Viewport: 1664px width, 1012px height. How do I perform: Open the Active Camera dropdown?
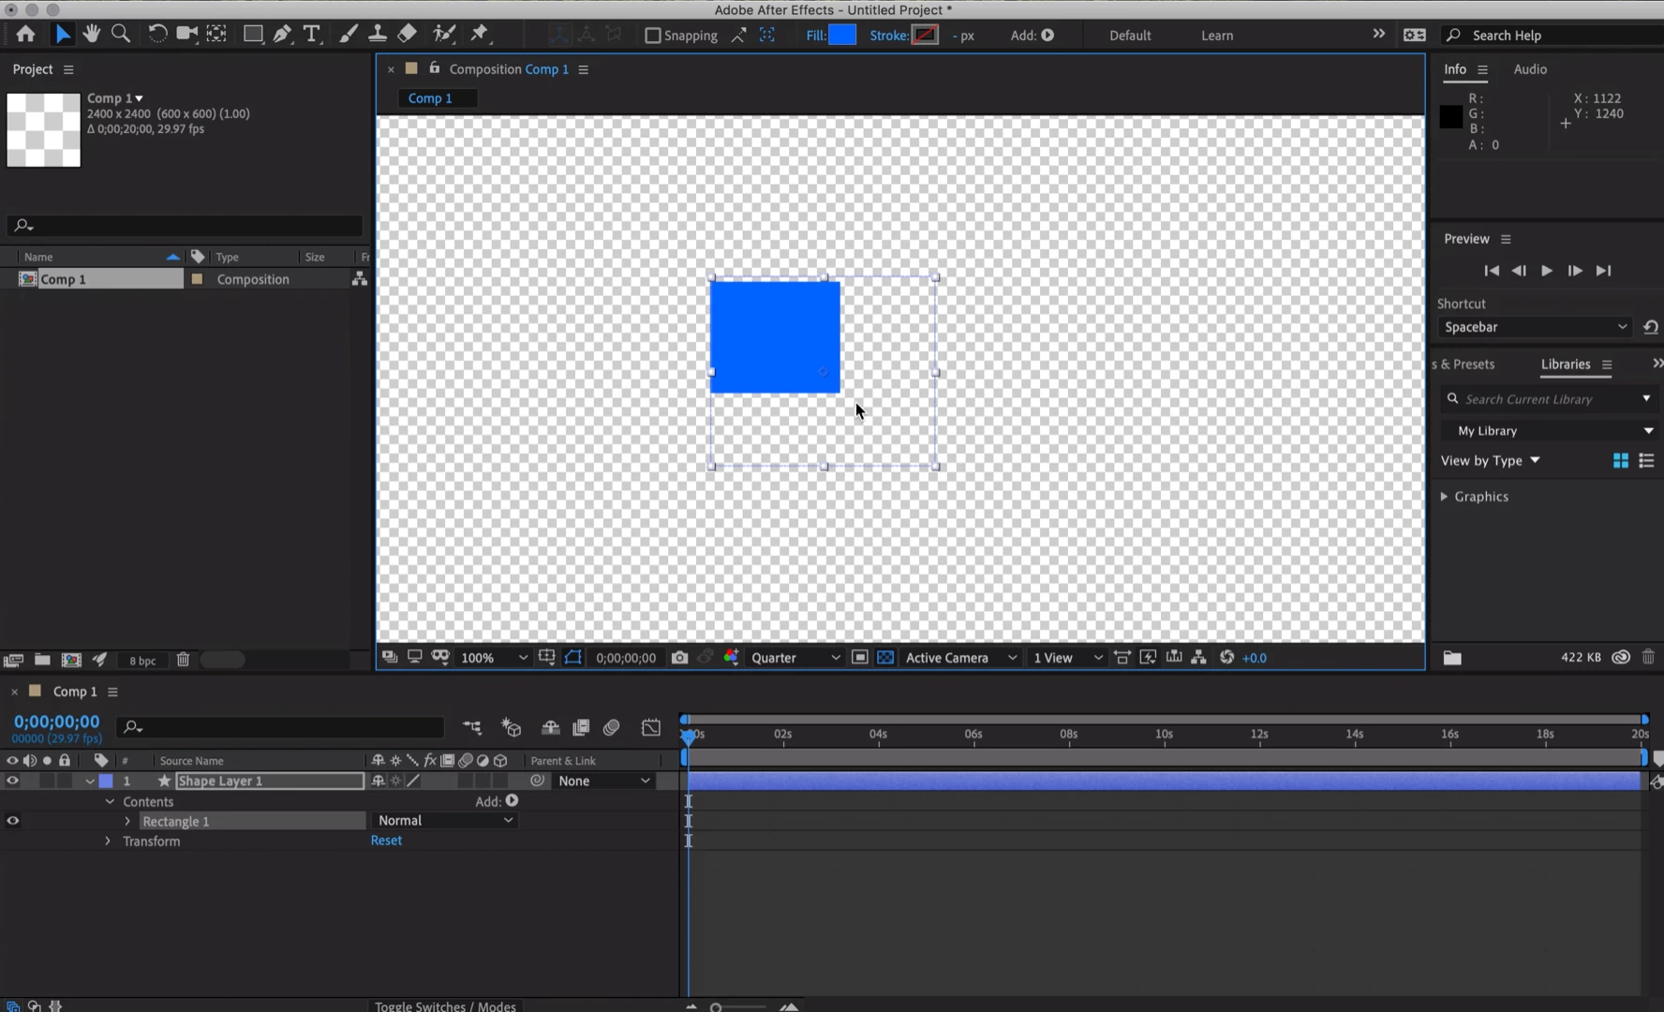961,658
